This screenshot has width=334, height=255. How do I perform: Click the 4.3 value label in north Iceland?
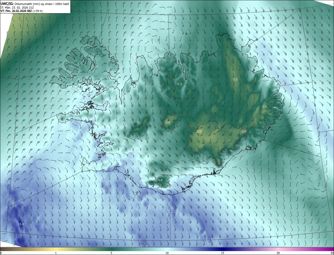point(180,84)
